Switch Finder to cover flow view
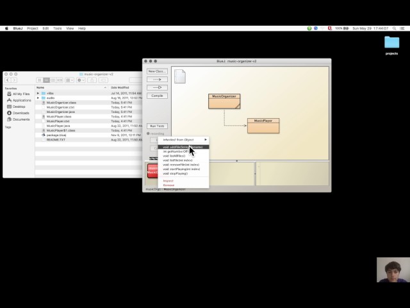Screen dimensions: 410x308 (60, 80)
